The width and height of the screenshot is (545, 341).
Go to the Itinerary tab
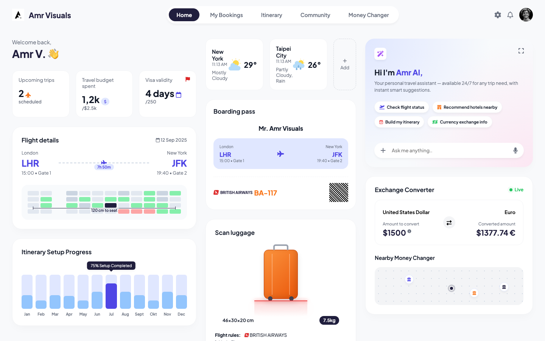click(271, 15)
